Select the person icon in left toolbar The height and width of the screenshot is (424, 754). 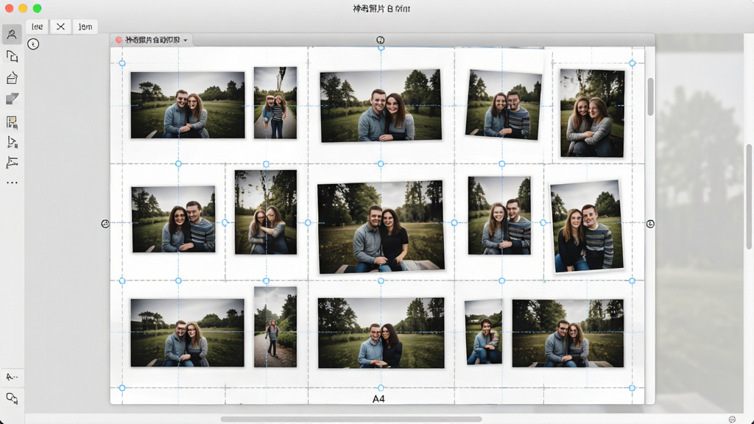click(12, 35)
